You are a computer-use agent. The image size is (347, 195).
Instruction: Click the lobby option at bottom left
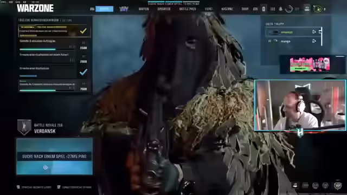pos(34,187)
